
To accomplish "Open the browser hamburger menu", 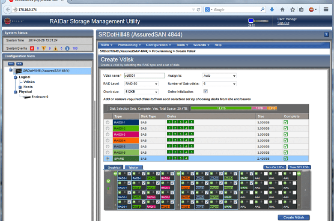I will pyautogui.click(x=326, y=9).
